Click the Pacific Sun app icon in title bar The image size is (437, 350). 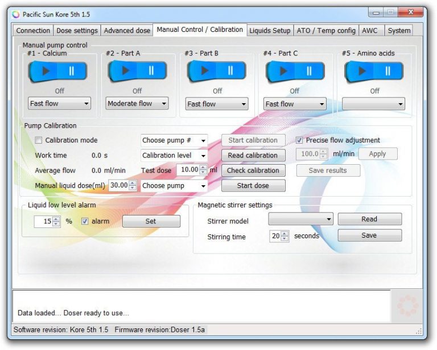[15, 14]
